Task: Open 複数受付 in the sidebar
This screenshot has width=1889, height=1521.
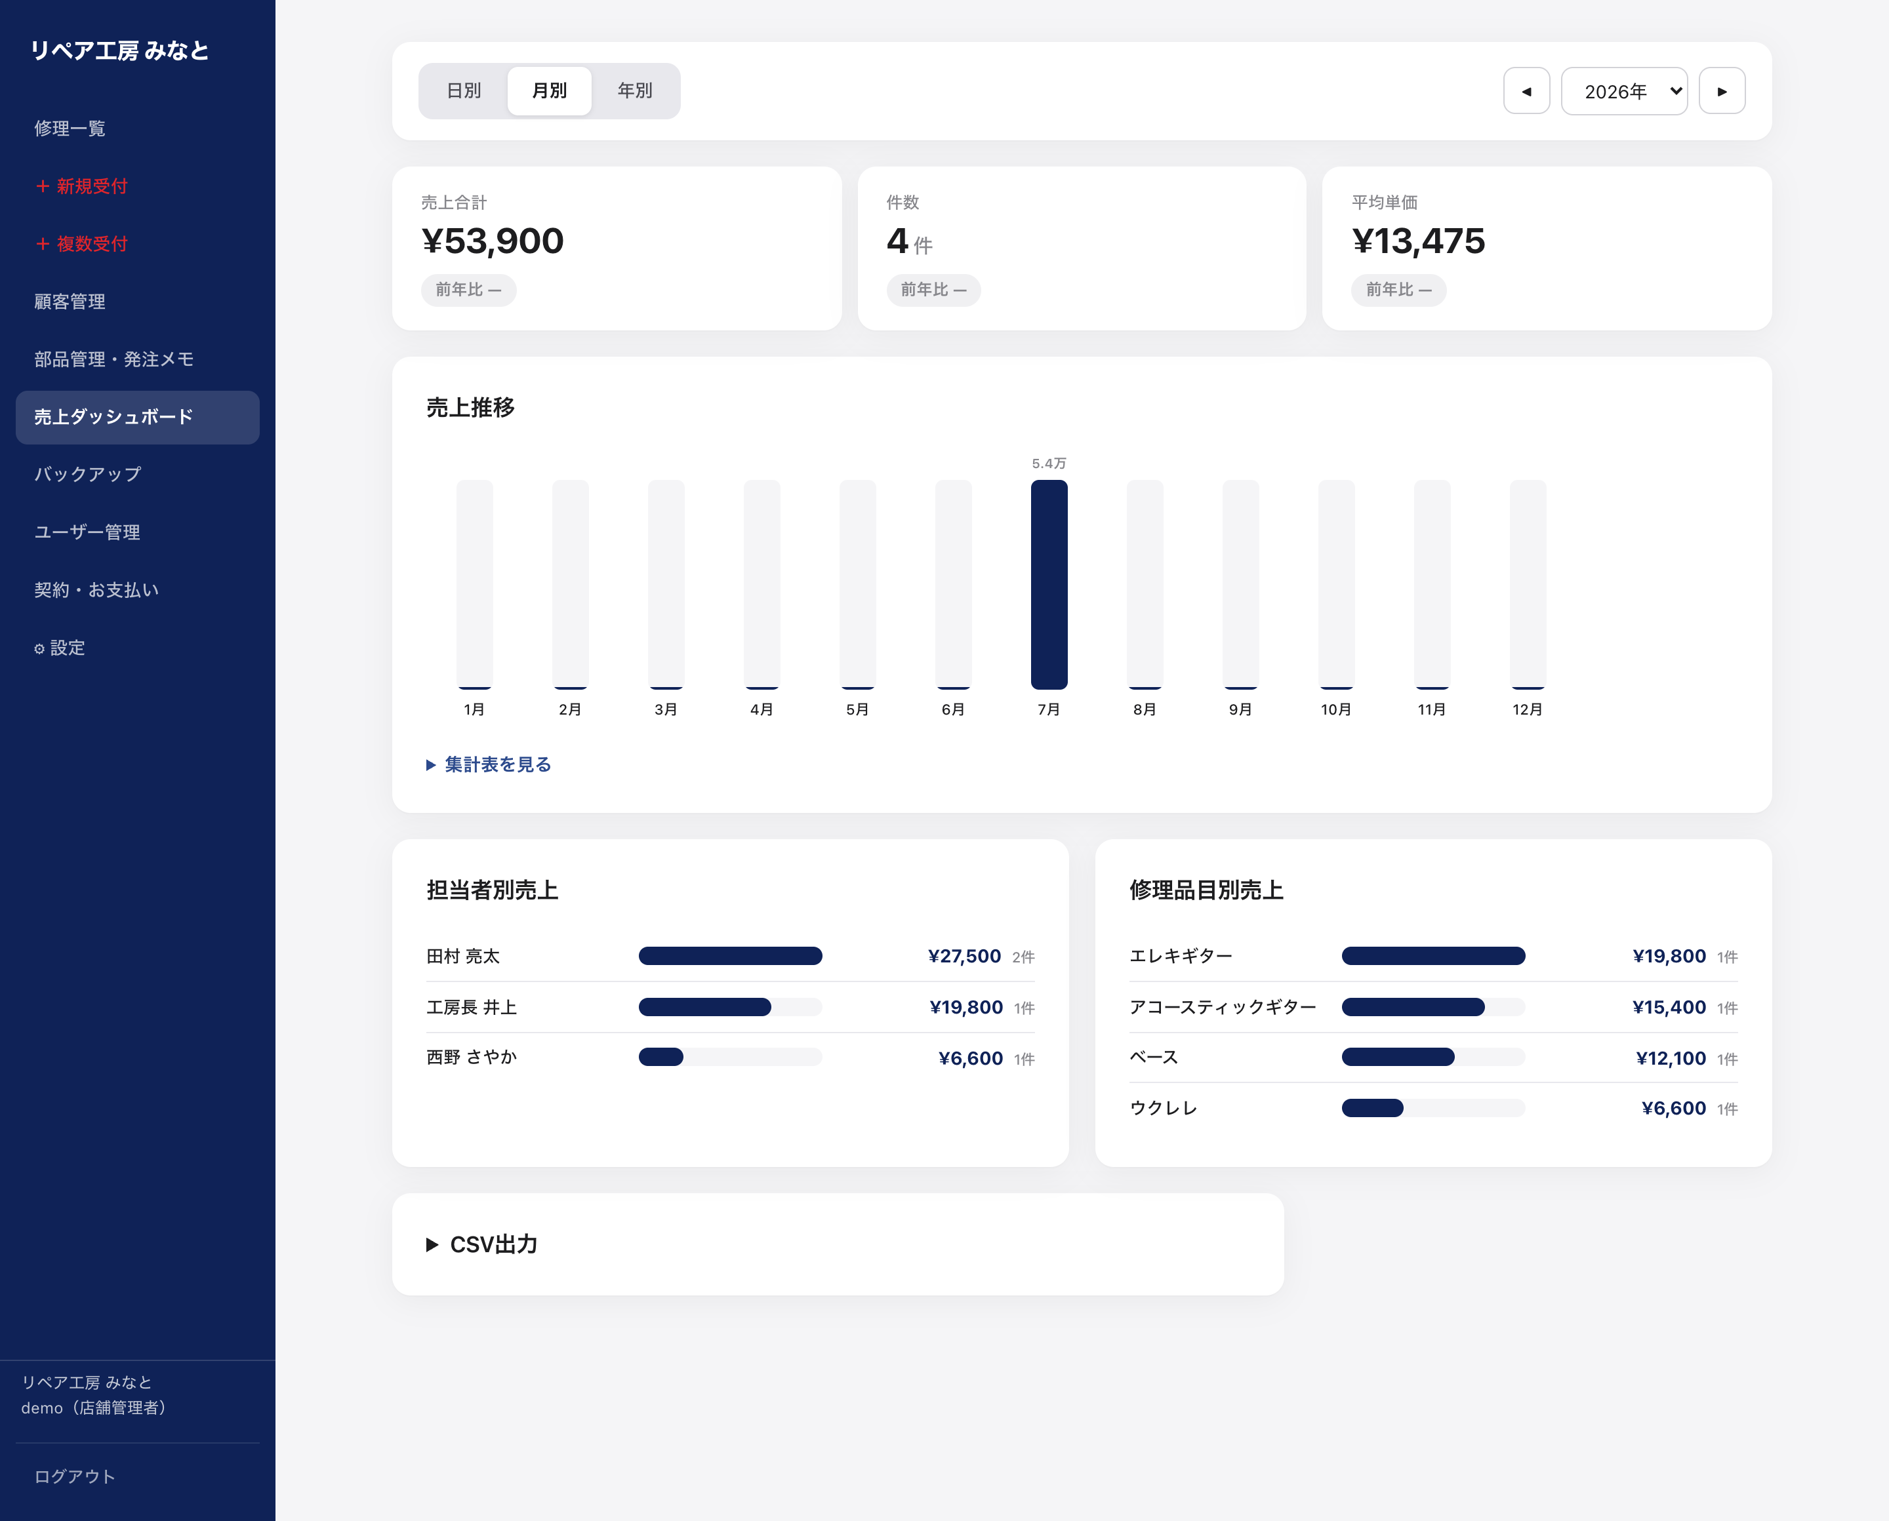Action: coord(81,244)
